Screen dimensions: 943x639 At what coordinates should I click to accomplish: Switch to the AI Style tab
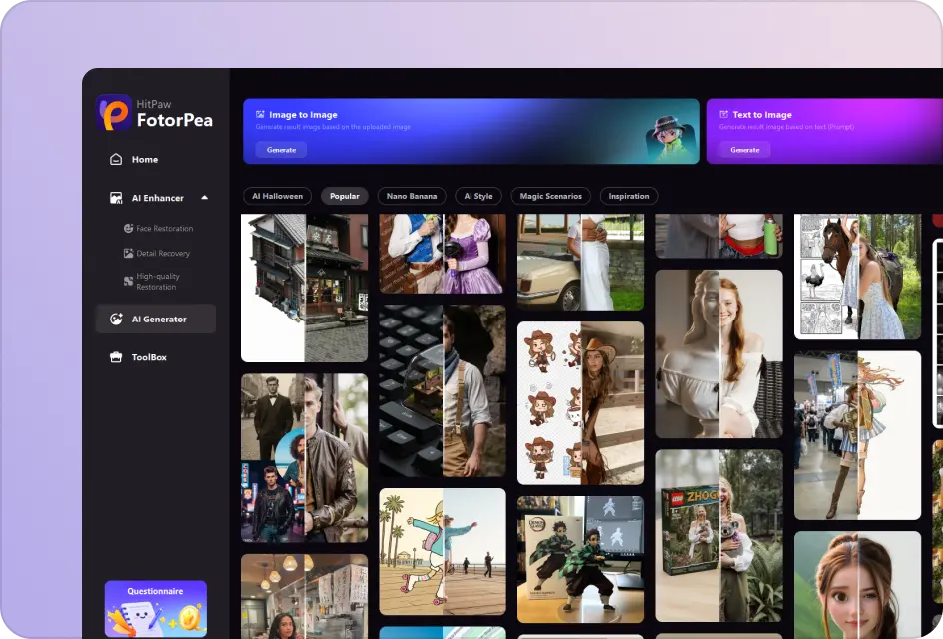tap(477, 196)
